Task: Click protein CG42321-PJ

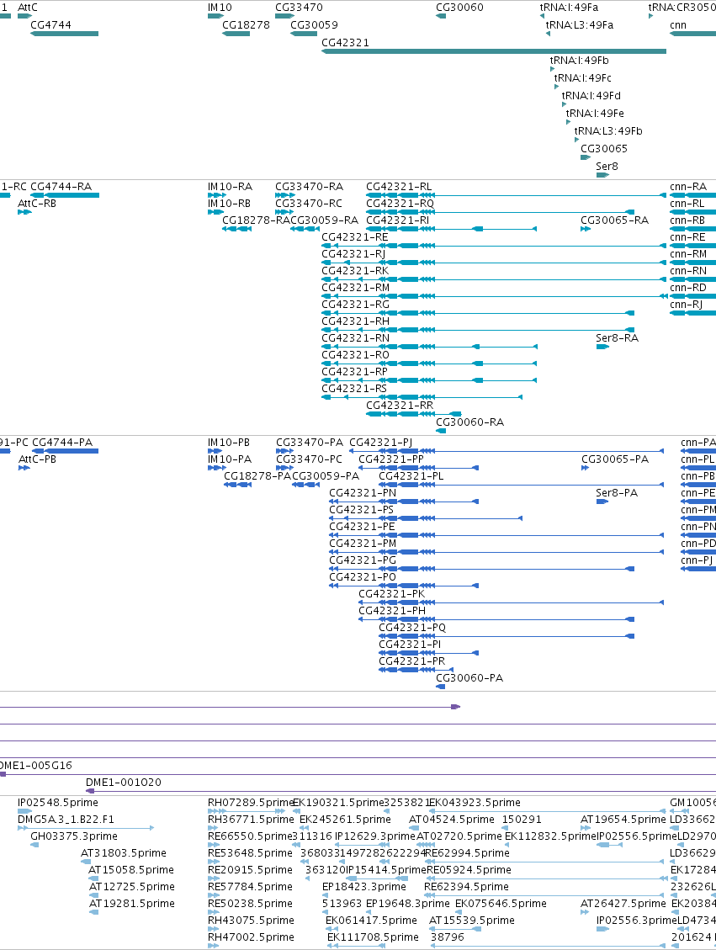Action: tap(507, 451)
